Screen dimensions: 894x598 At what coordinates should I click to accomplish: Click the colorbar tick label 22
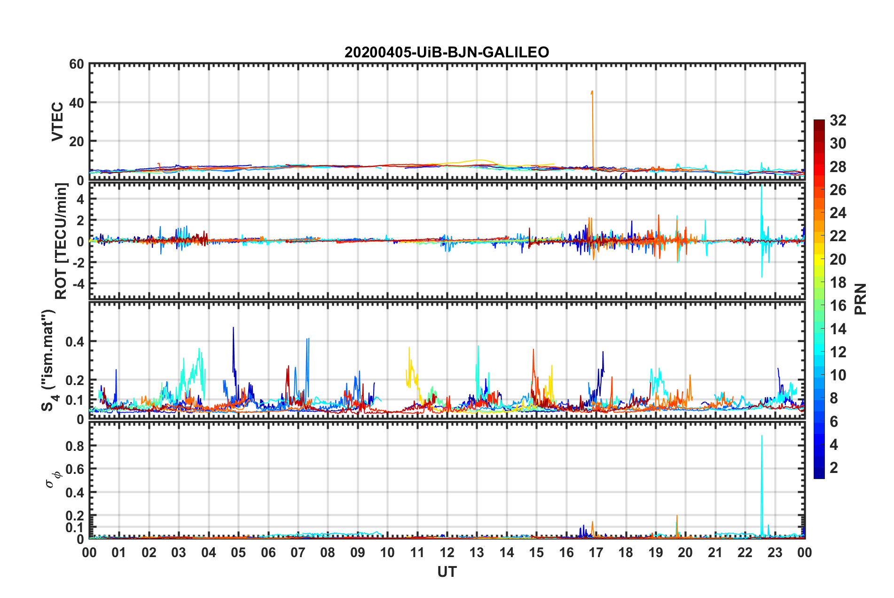838,236
